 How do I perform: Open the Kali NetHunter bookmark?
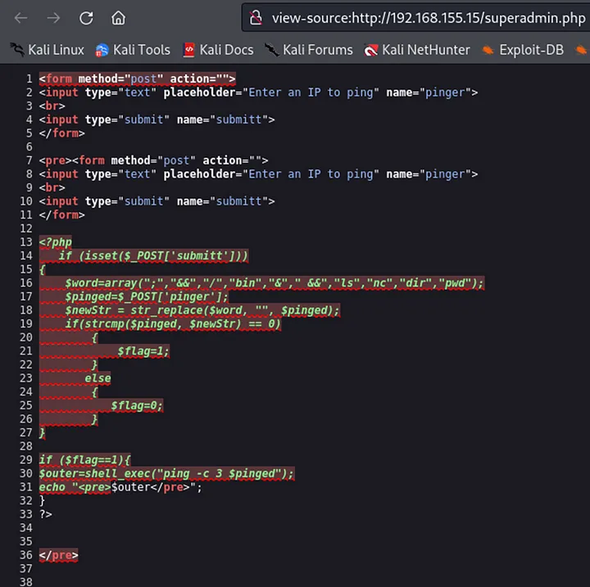tap(417, 50)
